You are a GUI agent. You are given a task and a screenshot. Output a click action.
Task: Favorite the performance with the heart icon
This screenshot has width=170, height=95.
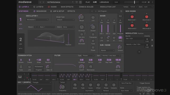coord(76,2)
